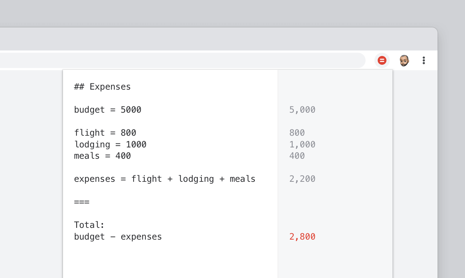
Task: Click the lodging = 1000 line
Action: tap(110, 144)
